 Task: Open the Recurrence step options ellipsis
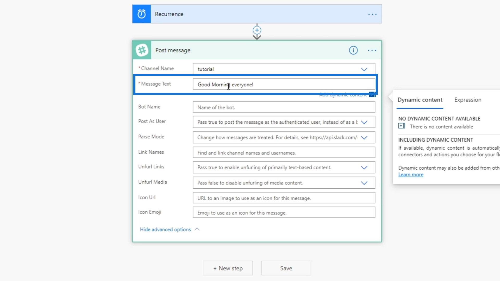click(372, 14)
